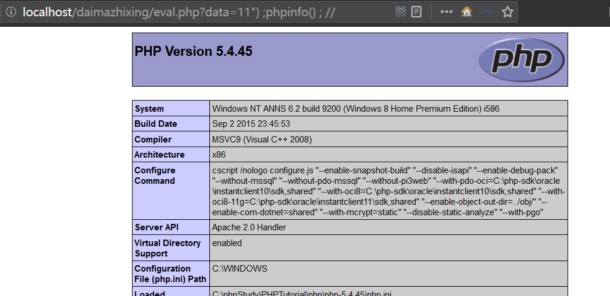Click the PHP logo image

point(521,59)
